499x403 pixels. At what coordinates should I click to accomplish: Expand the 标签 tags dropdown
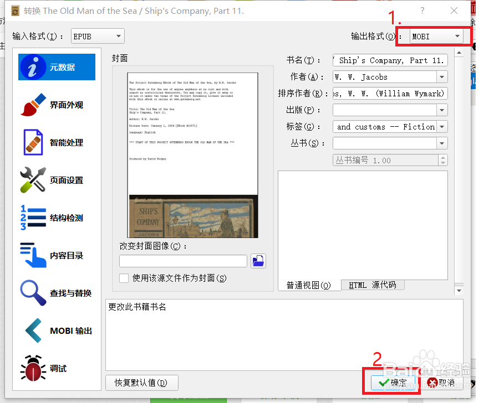[x=442, y=126]
